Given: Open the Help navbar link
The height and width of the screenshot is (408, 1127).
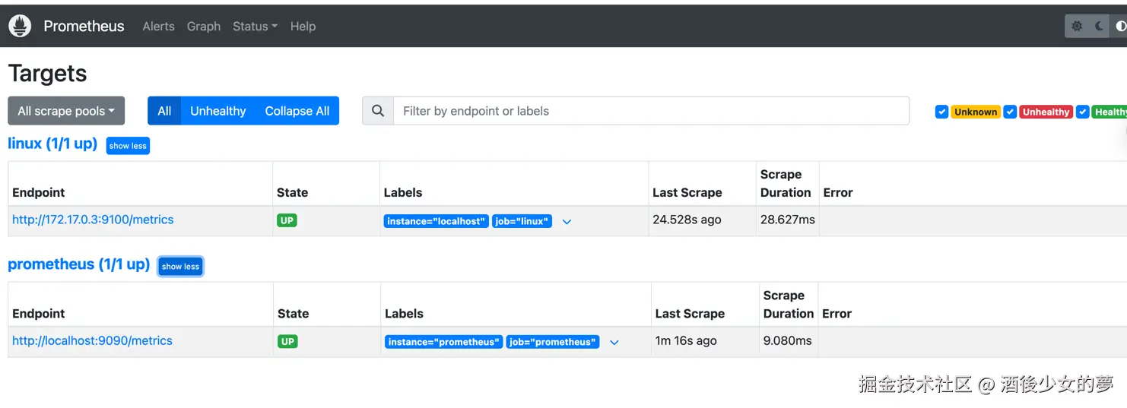Looking at the screenshot, I should [x=303, y=26].
